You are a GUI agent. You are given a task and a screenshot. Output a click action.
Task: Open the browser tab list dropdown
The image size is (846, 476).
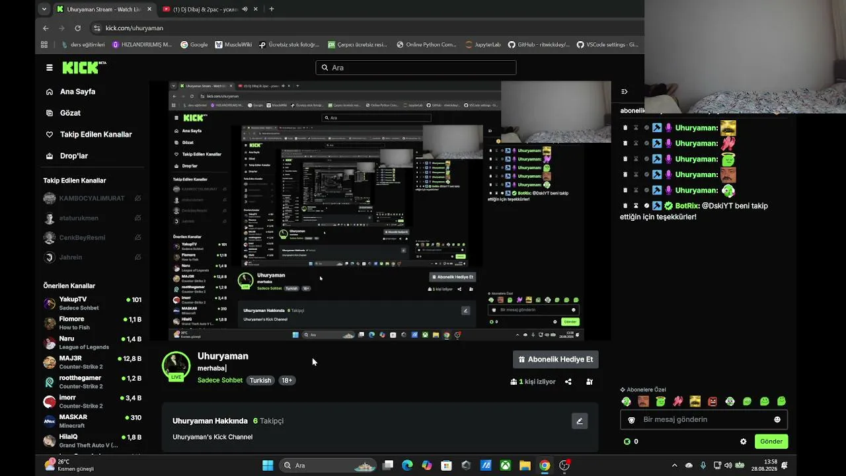(44, 9)
